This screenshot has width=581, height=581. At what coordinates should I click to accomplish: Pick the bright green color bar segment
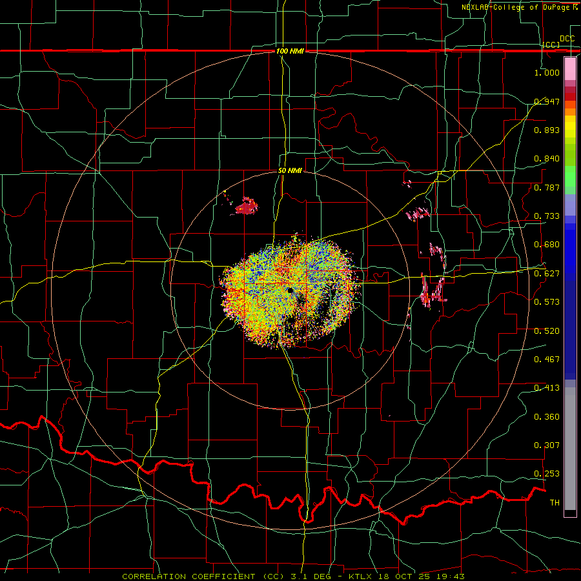(570, 176)
